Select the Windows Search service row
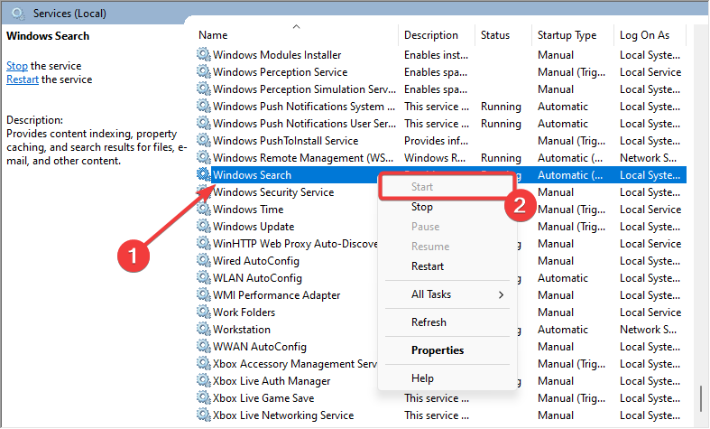710x429 pixels. click(441, 174)
